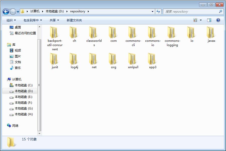Select the javax folder icon
Screen dimensions: 226x151
tap(211, 32)
